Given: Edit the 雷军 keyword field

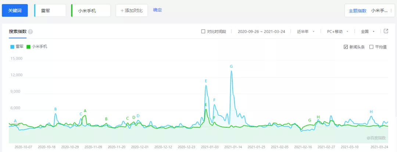Looking at the screenshot, I should click(x=50, y=11).
